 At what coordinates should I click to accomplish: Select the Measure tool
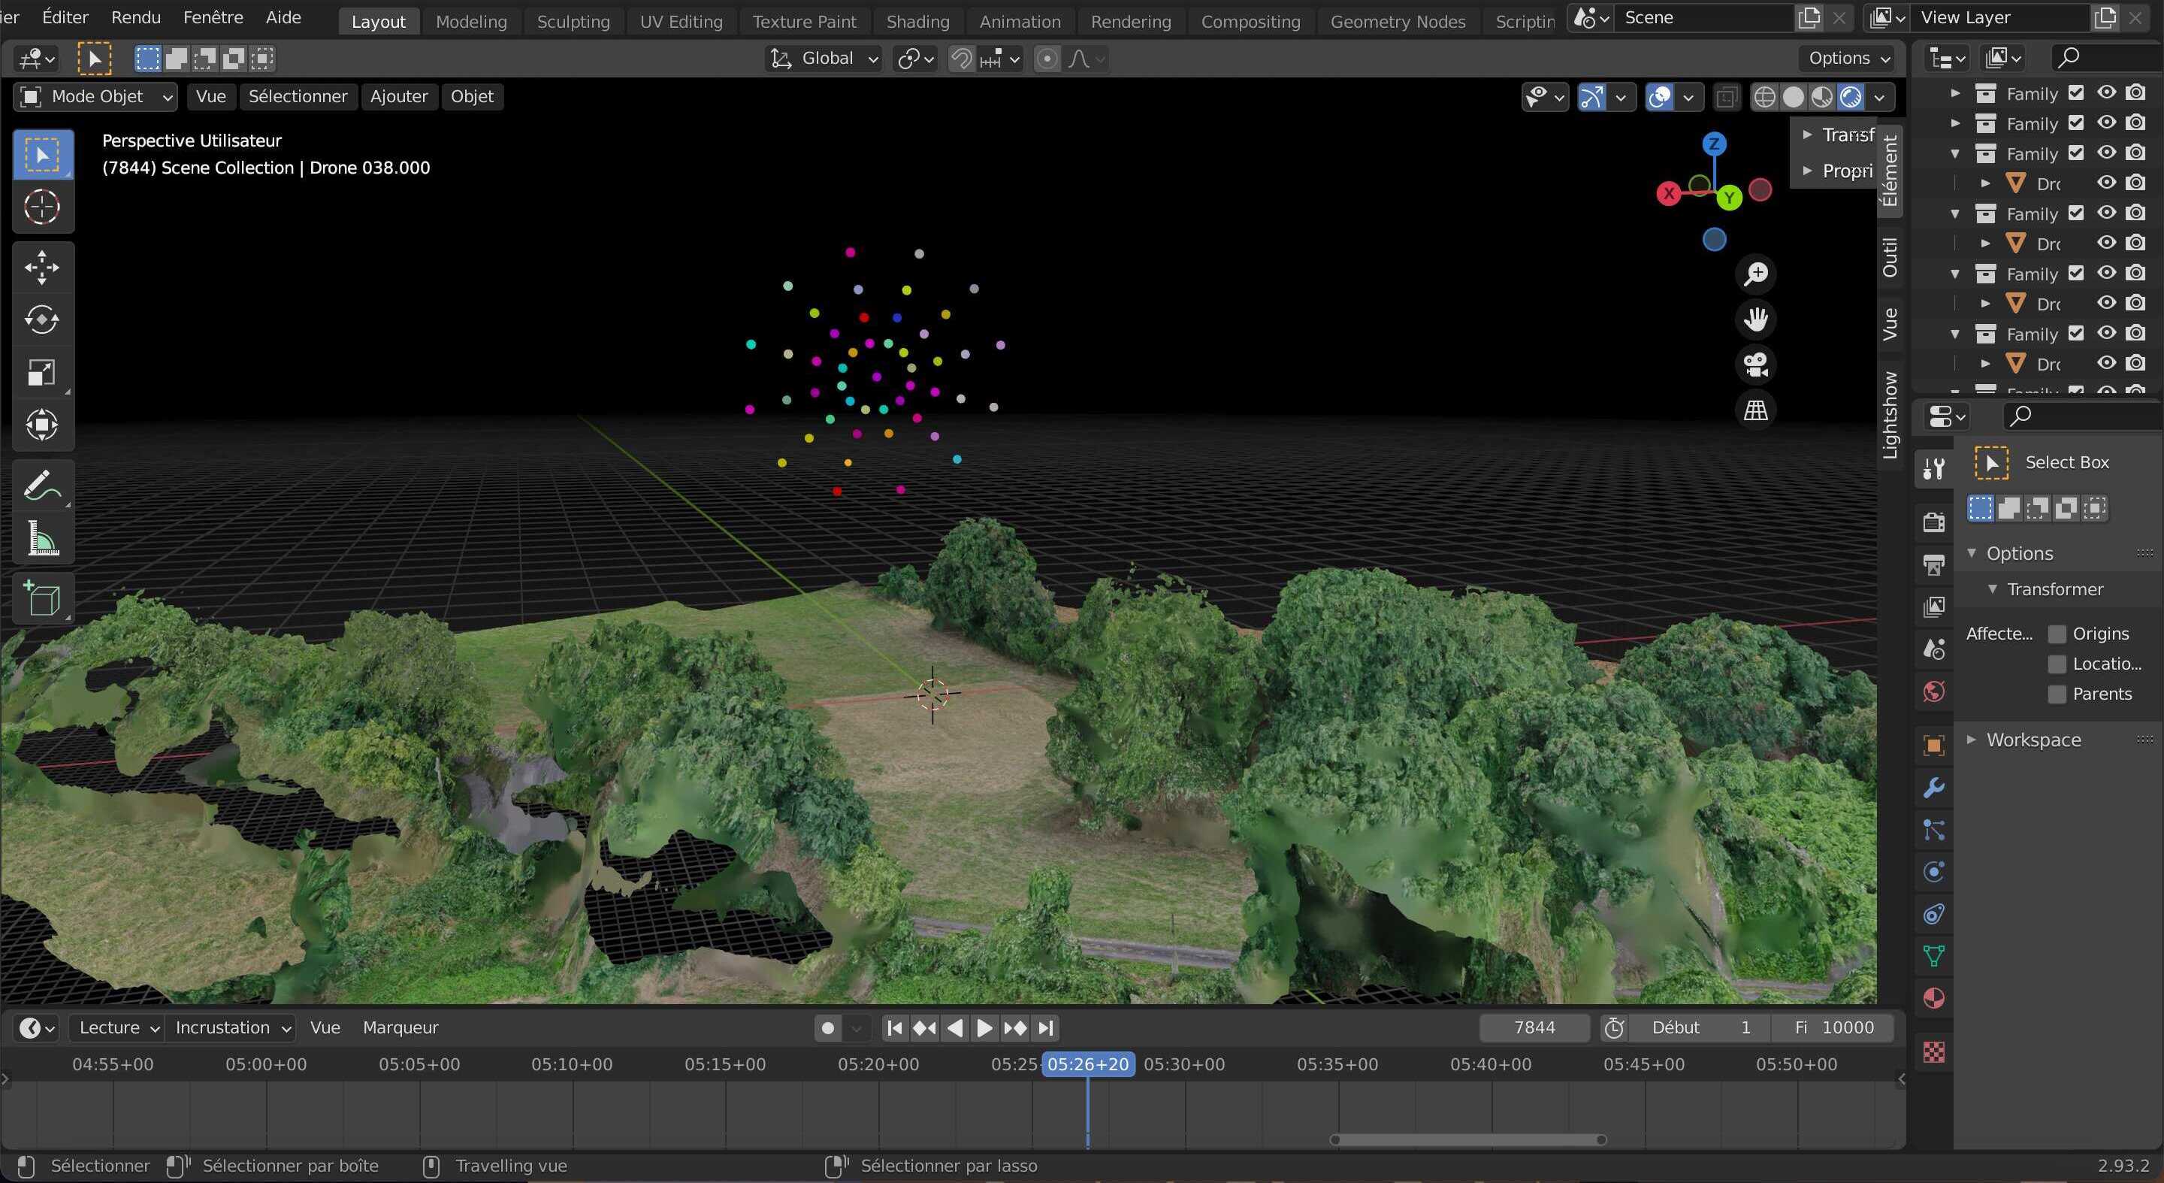[42, 539]
